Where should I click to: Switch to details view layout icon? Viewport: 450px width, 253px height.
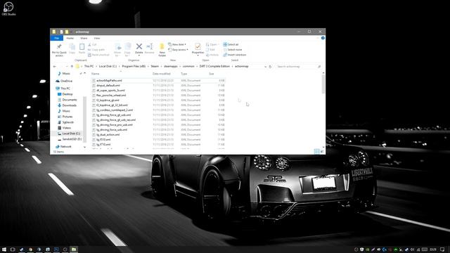(317, 152)
